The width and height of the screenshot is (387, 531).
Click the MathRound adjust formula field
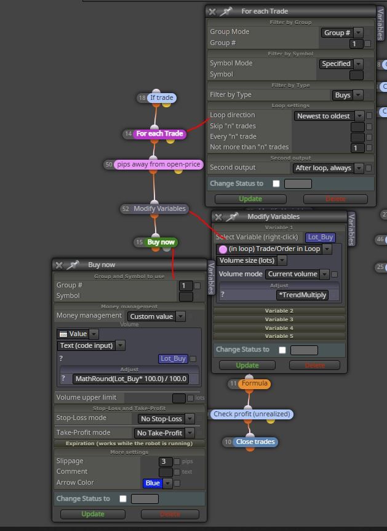click(131, 379)
